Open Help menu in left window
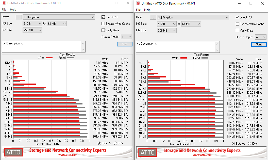Image resolution: width=268 pixels, height=160 pixels. [13, 10]
